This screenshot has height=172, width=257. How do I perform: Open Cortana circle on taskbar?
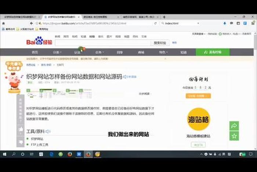(x=22, y=154)
